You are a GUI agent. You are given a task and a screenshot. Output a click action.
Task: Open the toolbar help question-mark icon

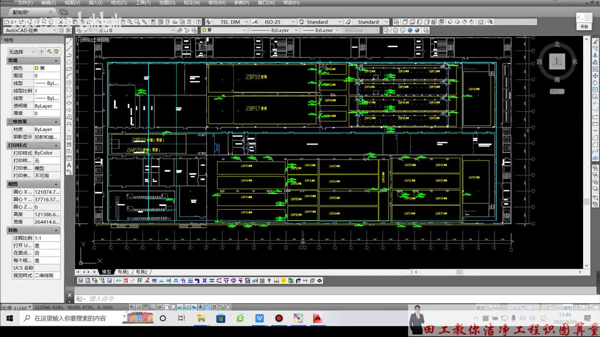pyautogui.click(x=198, y=22)
